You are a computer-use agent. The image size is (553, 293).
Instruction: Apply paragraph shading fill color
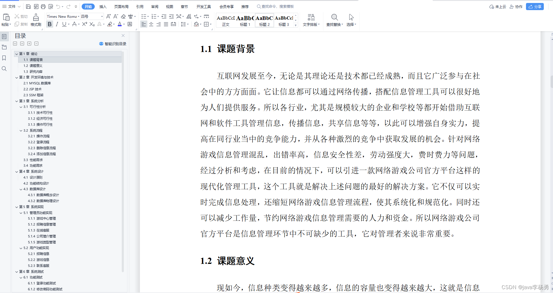pyautogui.click(x=196, y=24)
